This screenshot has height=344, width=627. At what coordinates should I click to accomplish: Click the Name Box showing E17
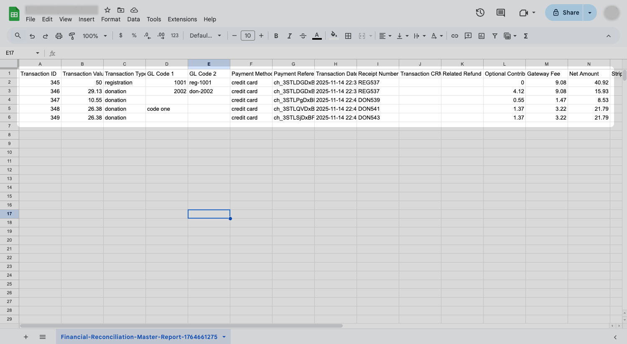pos(19,53)
